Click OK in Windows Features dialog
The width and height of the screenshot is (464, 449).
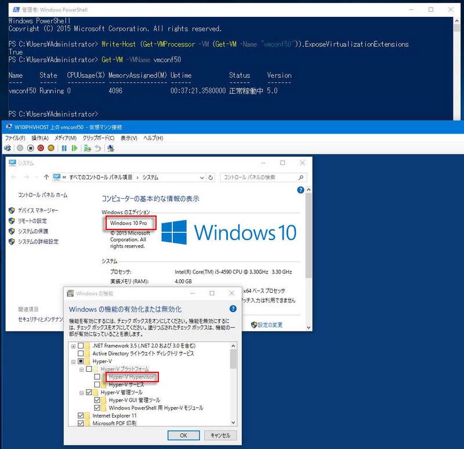pyautogui.click(x=183, y=435)
